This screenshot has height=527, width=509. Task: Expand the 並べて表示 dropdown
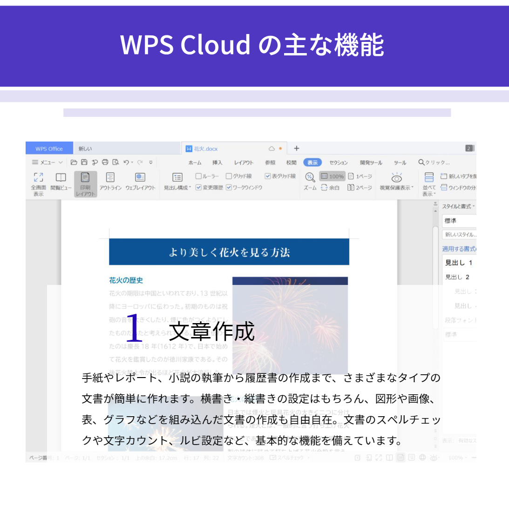pyautogui.click(x=429, y=186)
